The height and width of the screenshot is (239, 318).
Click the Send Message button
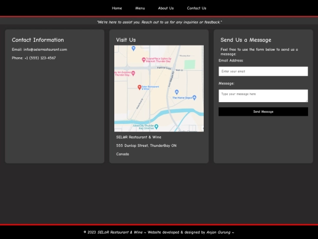263,112
